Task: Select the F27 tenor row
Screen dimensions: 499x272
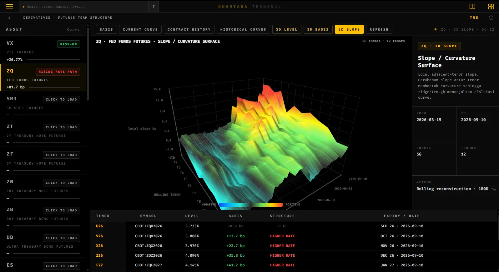Action: coord(294,265)
